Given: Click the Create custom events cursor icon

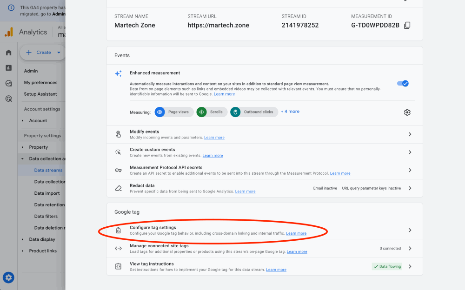Looking at the screenshot, I should click(x=118, y=152).
